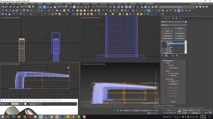Toggle the Percent Snap icon
Image resolution: width=213 pixels, height=119 pixels.
(86, 7)
